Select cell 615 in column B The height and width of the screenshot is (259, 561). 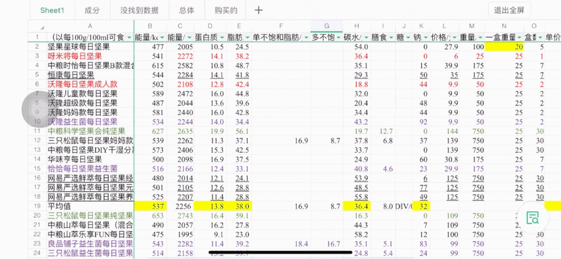(x=150, y=65)
